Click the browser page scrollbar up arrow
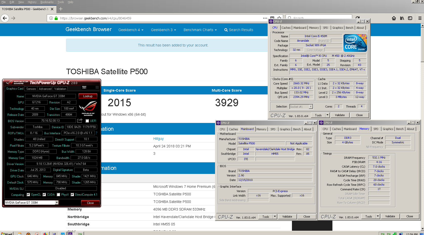Viewport: 424px width, 235px height. click(x=422, y=25)
